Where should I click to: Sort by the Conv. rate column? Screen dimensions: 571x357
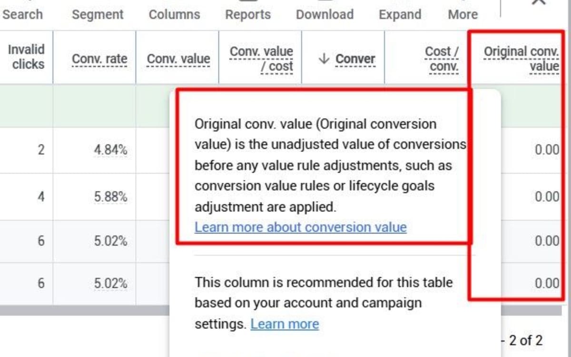pos(99,59)
